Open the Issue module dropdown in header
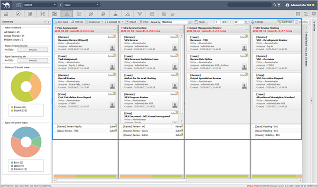Viewport: 318px width, 188px height. tap(82, 5)
